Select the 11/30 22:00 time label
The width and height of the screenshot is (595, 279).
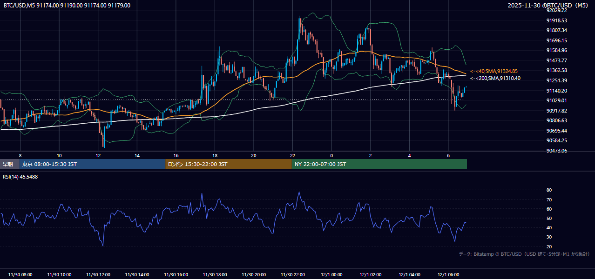[x=292, y=275]
